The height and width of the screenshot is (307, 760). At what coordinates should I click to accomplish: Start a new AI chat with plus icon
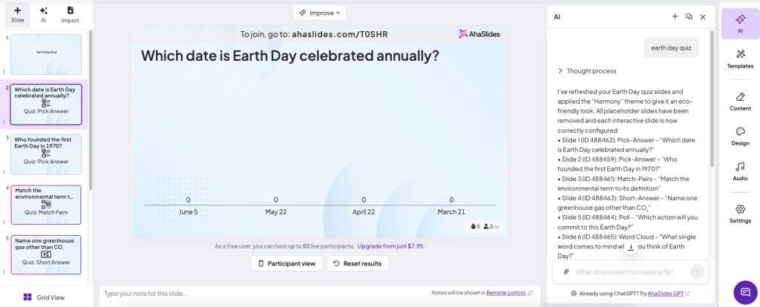[675, 16]
